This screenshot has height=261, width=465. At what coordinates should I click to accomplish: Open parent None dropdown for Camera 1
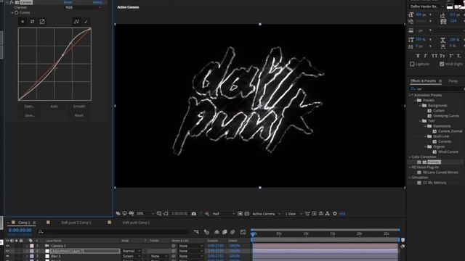coord(191,246)
